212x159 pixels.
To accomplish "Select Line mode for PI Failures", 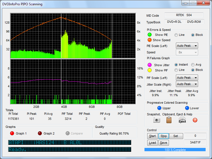I will tap(176, 70).
